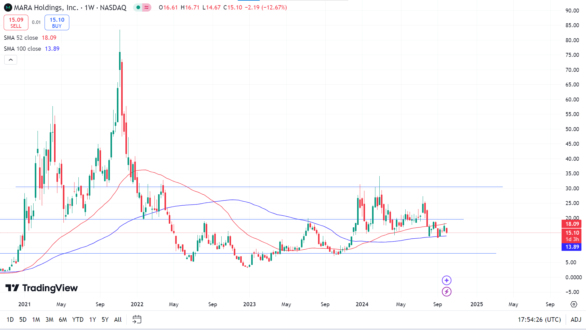
Task: Click the 0.01 spread value
Action: click(x=36, y=22)
